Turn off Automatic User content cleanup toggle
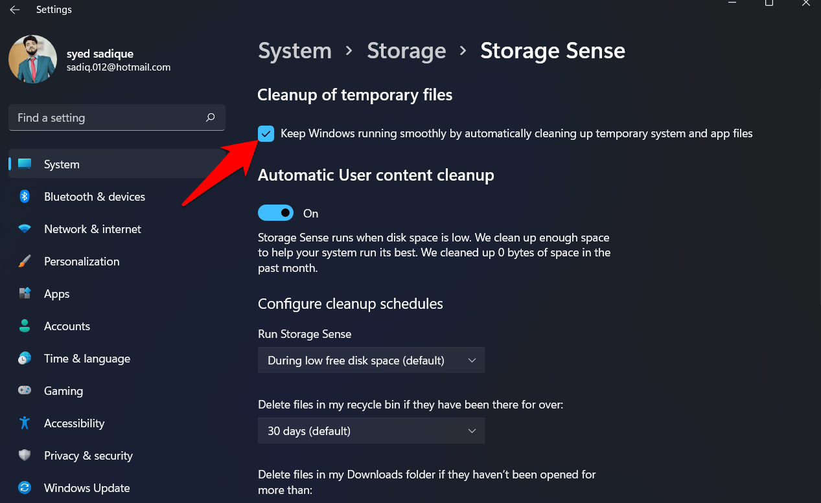Screen dimensions: 821x503 tap(276, 213)
